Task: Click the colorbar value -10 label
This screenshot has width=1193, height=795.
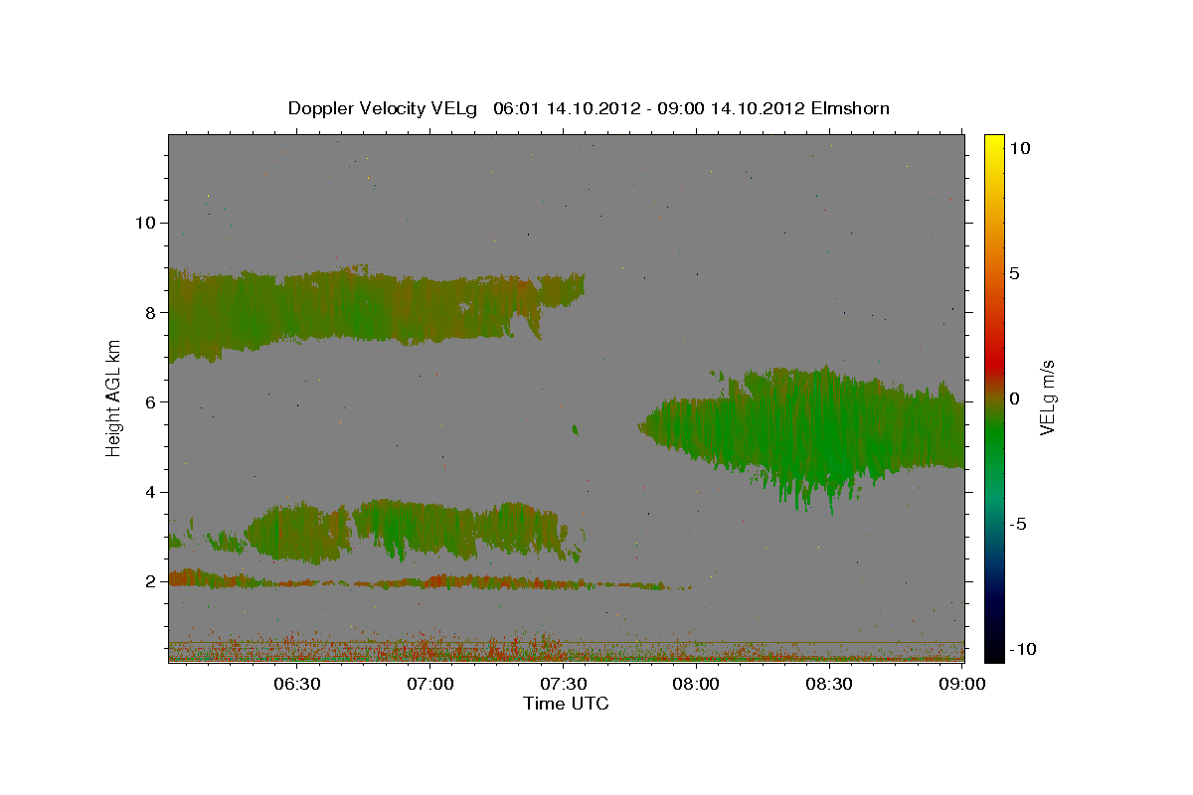Action: 1023,648
